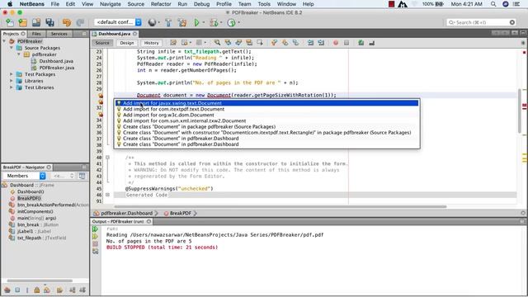Screen dimensions: 528x297
Task: Click the Debug Project toolbar icon
Action: 214,22
